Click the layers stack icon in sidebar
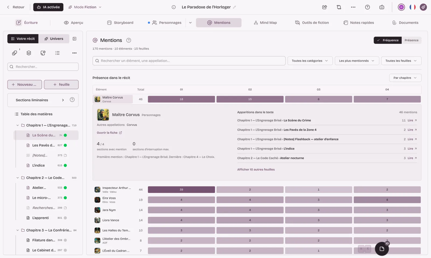Viewport: 431px width, 258px height. pos(29,53)
